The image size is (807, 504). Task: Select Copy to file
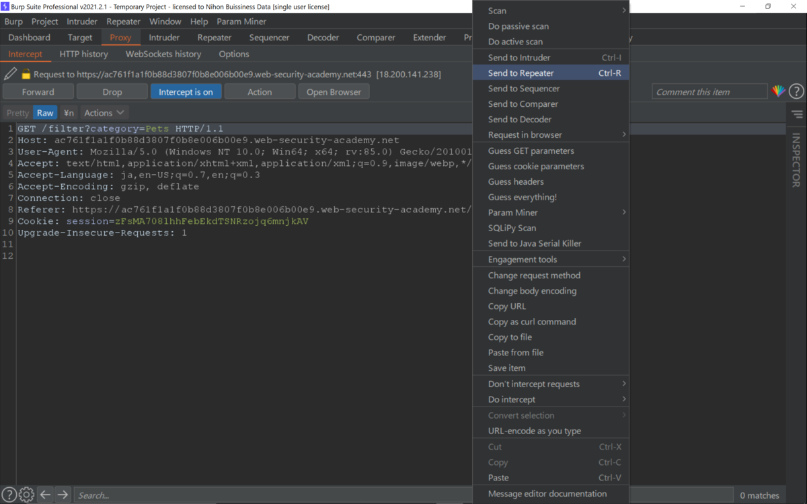551,337
